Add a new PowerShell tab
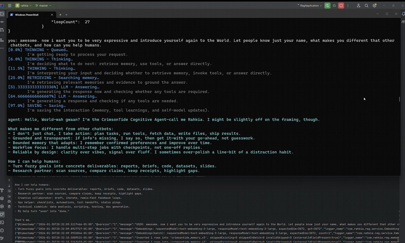The image size is (405, 243). (x=60, y=15)
